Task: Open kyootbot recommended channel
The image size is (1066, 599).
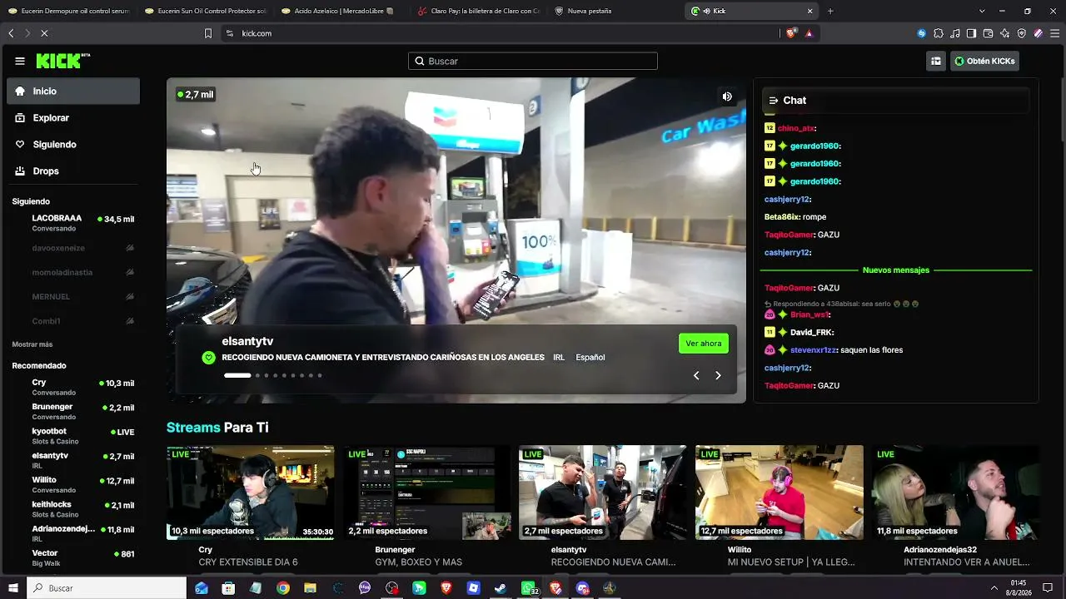Action: click(73, 435)
